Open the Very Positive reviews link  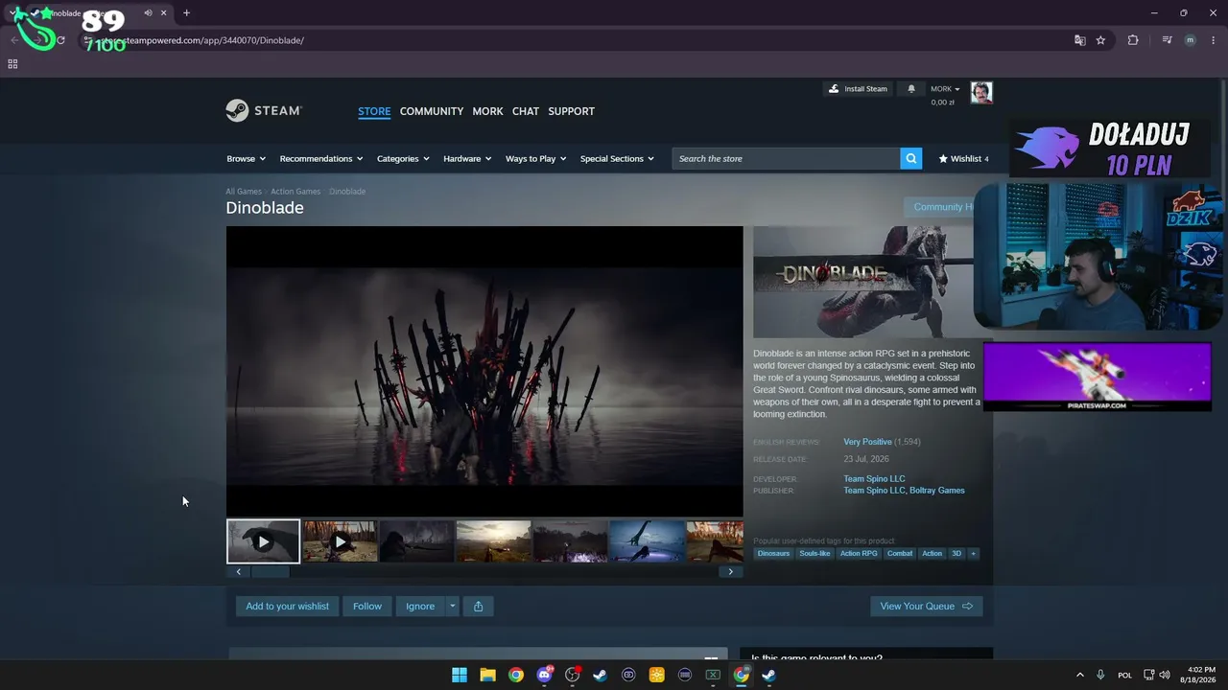[867, 442]
